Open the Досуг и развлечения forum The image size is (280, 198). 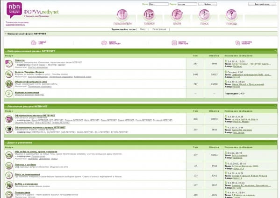(x=27, y=174)
